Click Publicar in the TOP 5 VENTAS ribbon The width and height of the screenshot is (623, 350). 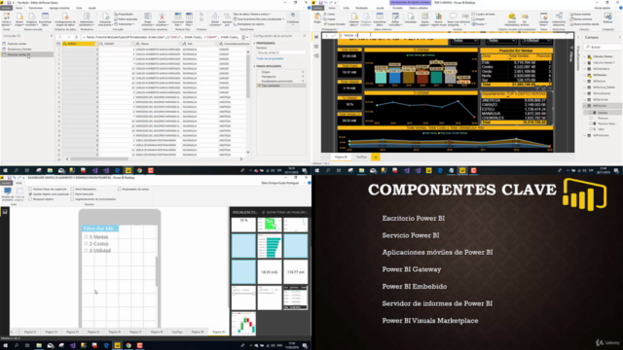[x=607, y=17]
